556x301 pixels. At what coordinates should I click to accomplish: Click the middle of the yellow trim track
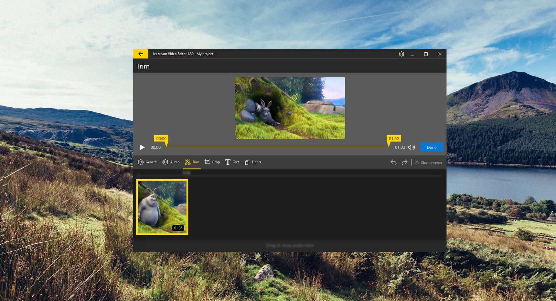(278, 147)
